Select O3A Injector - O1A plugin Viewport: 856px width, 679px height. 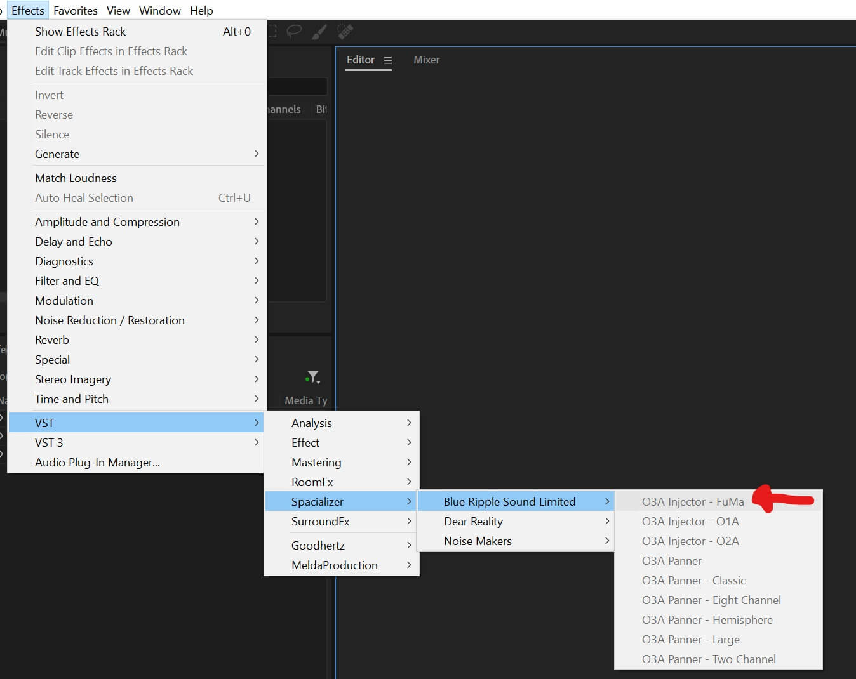coord(718,521)
